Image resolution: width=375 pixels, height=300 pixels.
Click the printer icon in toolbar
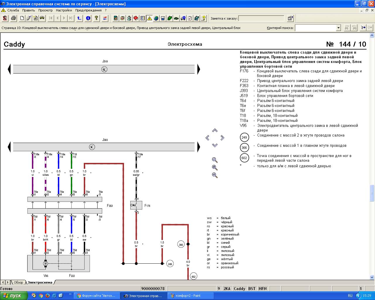(13, 18)
